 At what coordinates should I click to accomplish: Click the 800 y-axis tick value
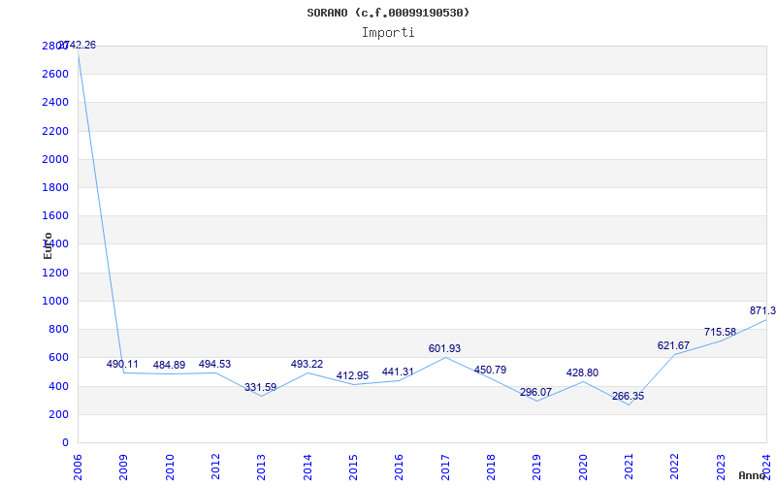click(x=58, y=329)
